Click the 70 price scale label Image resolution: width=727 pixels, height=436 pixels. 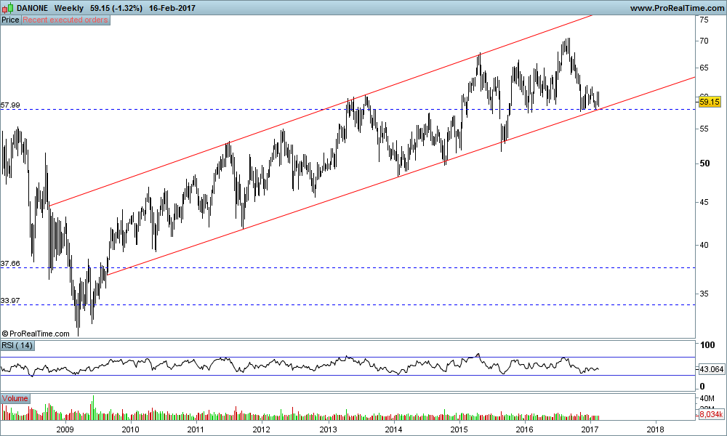coord(704,41)
